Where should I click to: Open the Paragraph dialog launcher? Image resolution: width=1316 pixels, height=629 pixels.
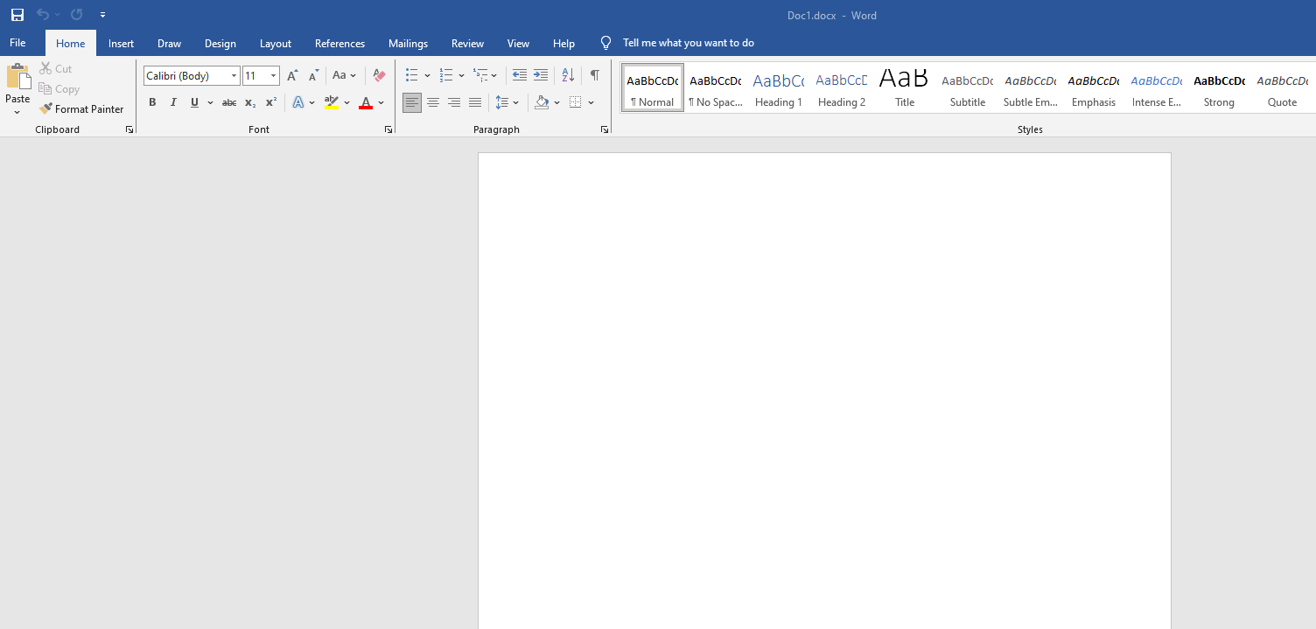point(605,129)
